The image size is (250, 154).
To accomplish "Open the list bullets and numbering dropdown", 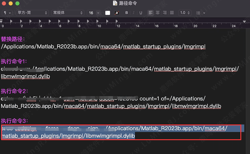I will coord(200,13).
